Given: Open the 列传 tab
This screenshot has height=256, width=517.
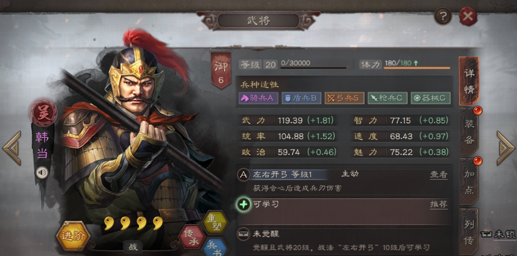Looking at the screenshot, I should pyautogui.click(x=469, y=232).
